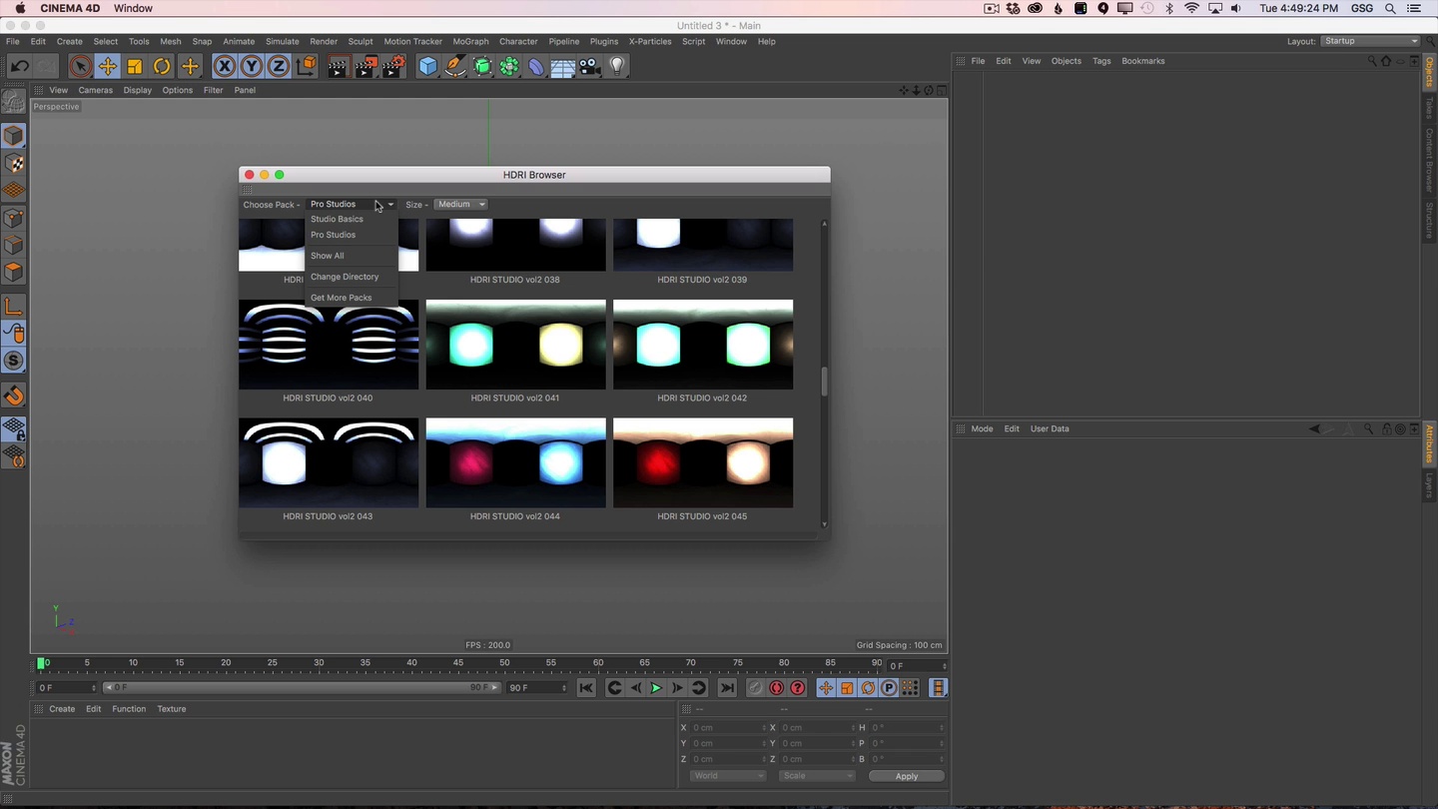
Task: Toggle Enable Snap magnet icon
Action: [14, 396]
